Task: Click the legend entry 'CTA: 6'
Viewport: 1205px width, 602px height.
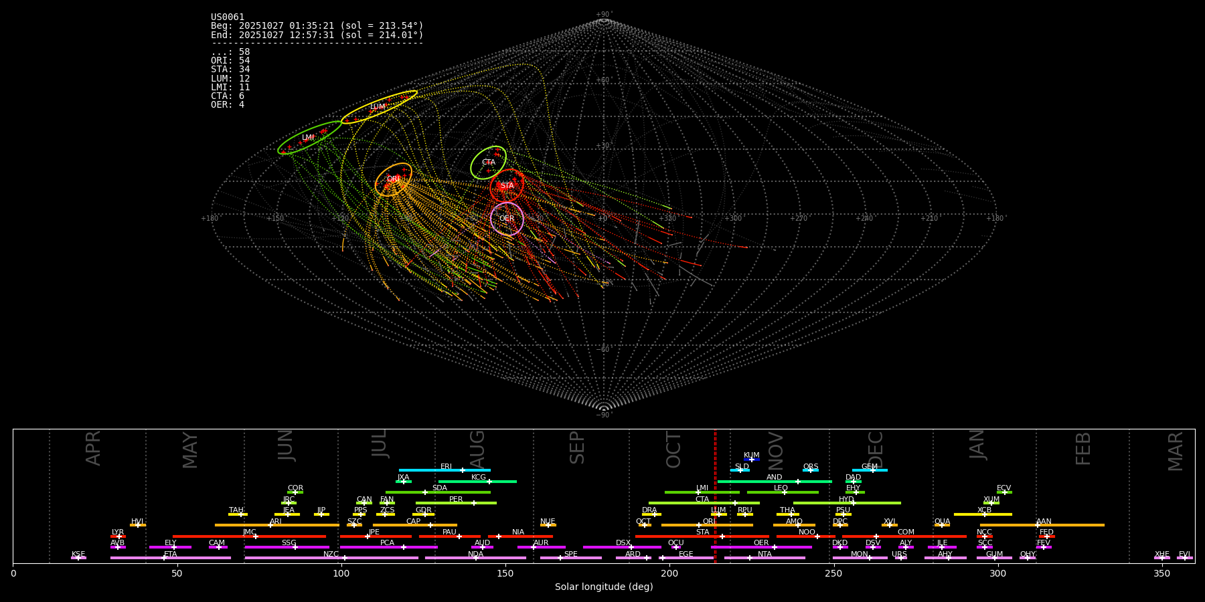Action: point(228,96)
